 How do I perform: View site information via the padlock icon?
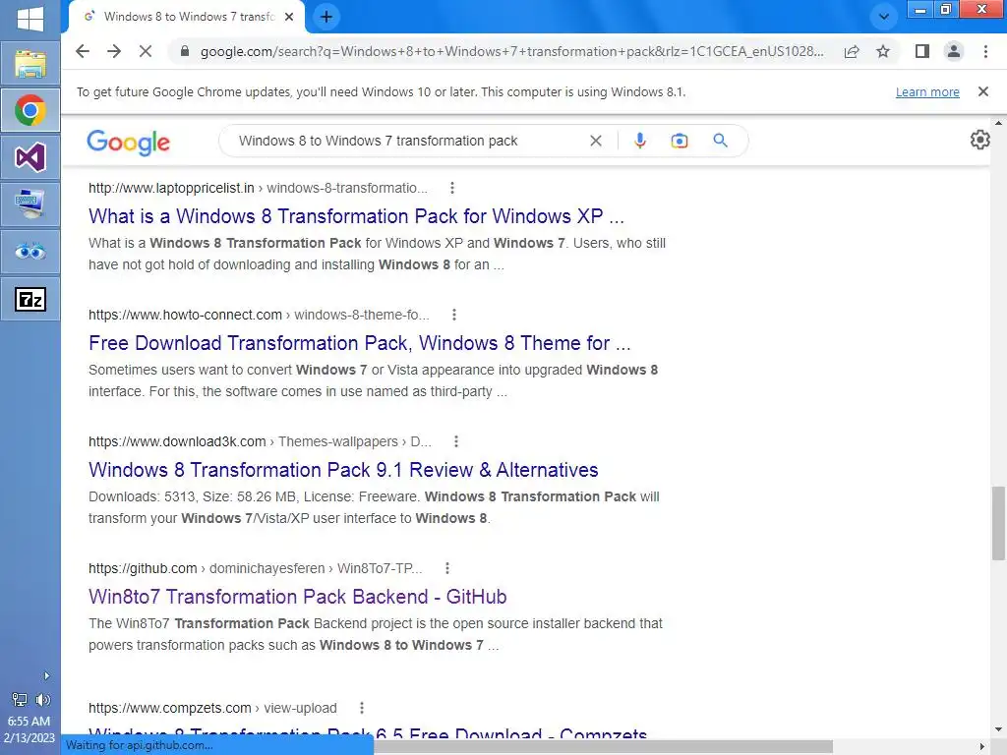(185, 51)
